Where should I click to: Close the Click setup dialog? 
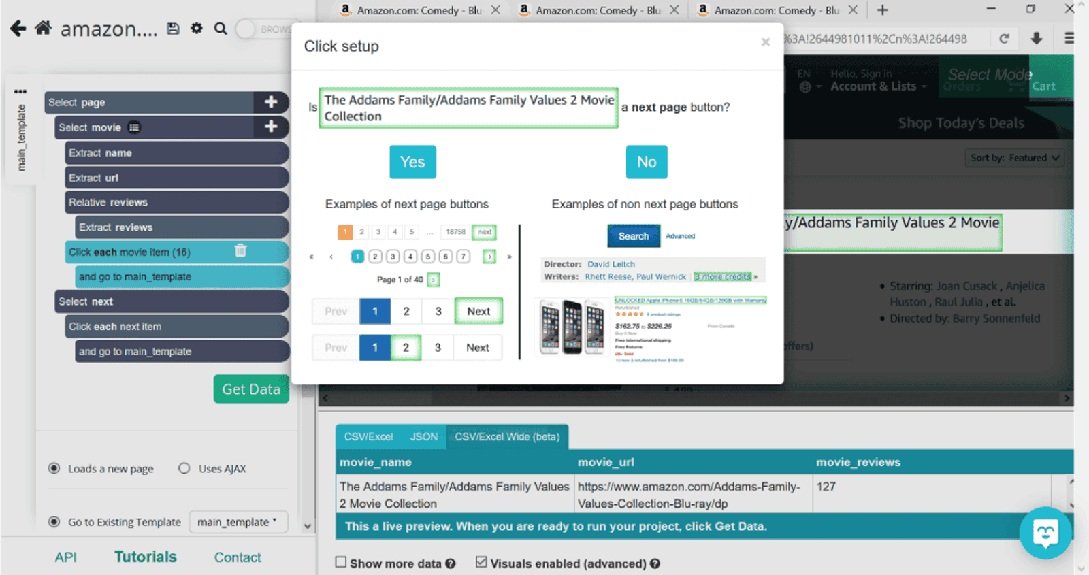[x=766, y=42]
